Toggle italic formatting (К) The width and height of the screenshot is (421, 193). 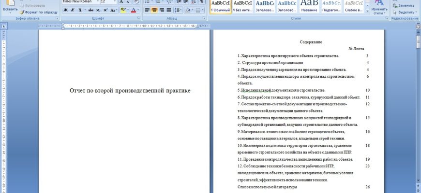click(x=73, y=10)
